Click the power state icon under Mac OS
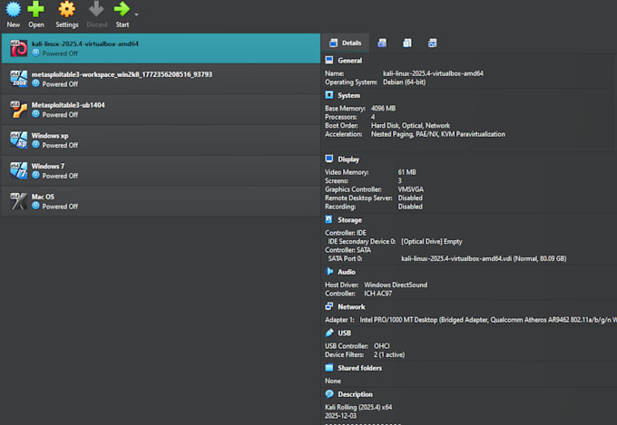 (35, 206)
